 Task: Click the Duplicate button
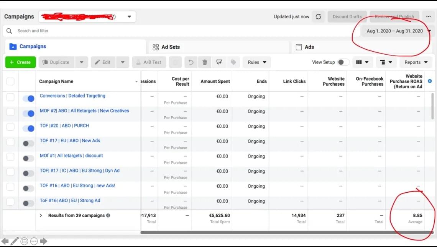[x=57, y=62]
